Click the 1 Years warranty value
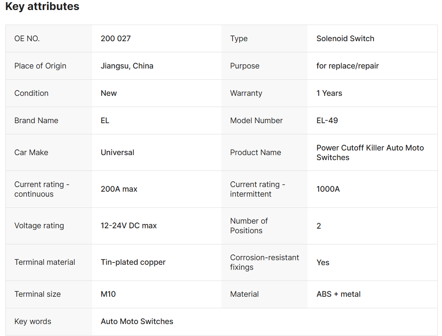442x336 pixels. pyautogui.click(x=329, y=93)
